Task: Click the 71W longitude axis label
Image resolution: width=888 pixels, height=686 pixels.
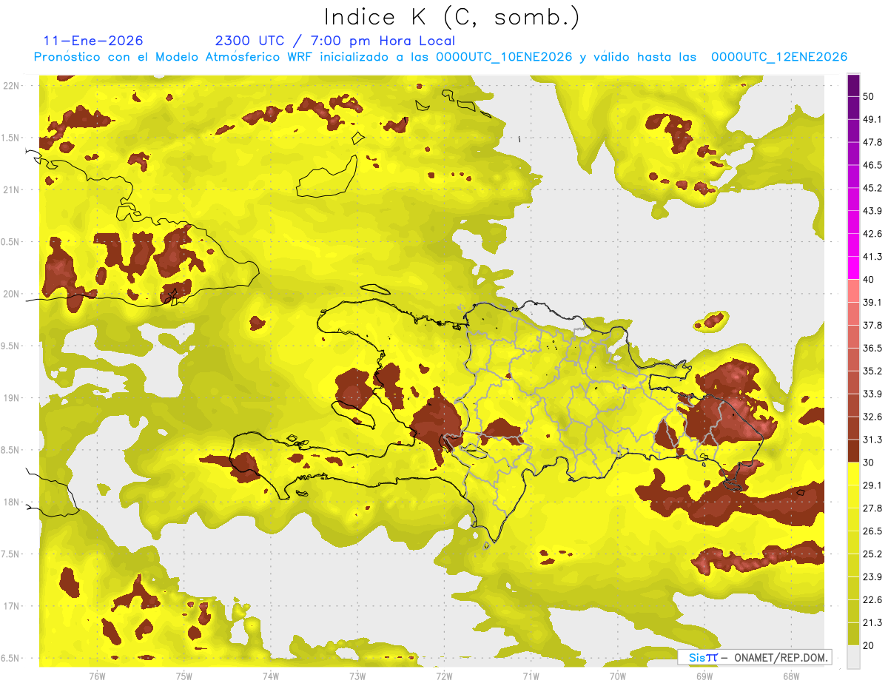Action: (x=531, y=676)
